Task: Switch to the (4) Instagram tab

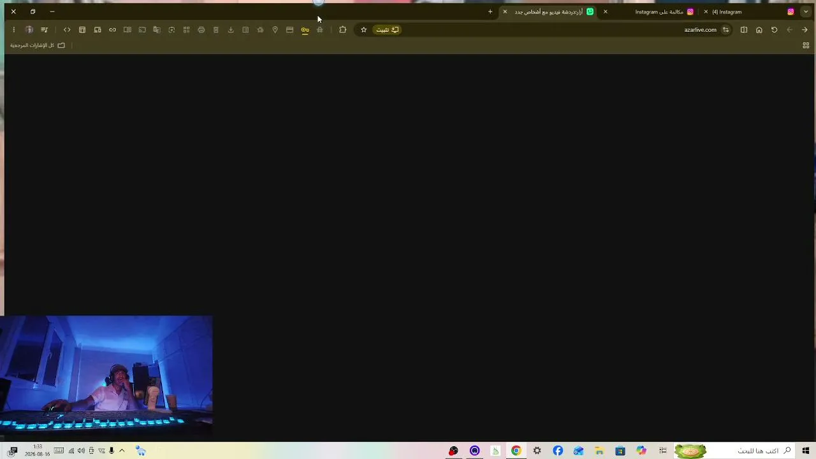Action: tap(750, 11)
